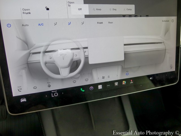
Task: Turn off climate with the power icon
Action: (9, 25)
